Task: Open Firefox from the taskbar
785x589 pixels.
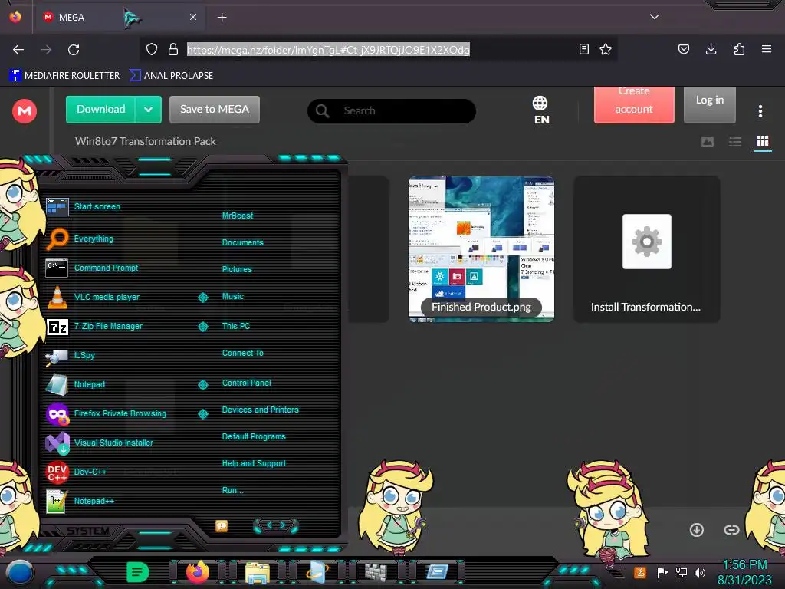Action: (198, 572)
